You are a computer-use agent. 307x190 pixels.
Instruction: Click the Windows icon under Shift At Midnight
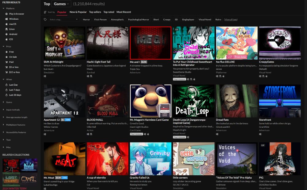[x=45, y=76]
